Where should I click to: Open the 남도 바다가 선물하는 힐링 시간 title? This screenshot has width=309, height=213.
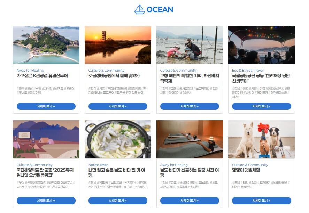point(190,173)
